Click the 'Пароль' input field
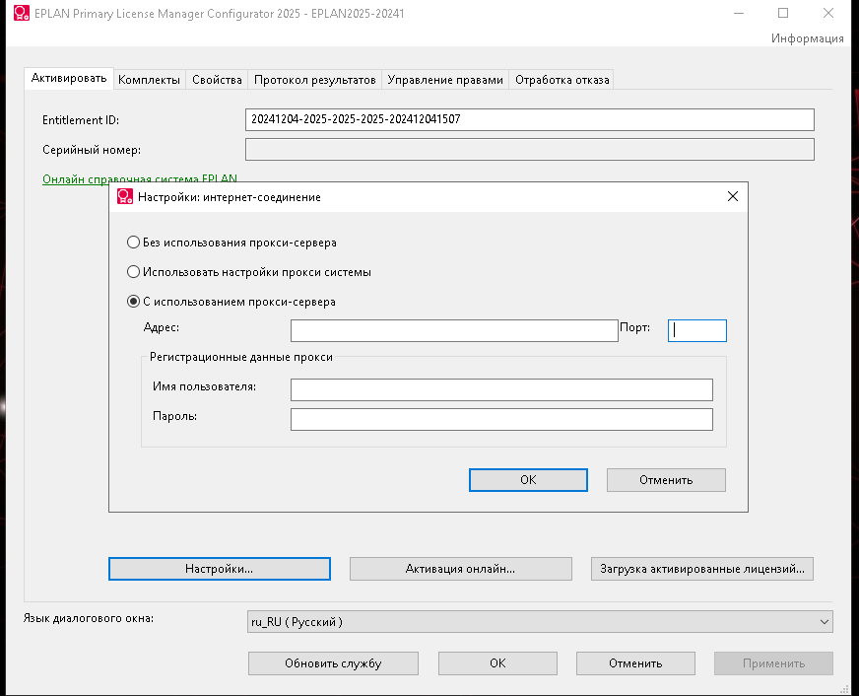 (501, 419)
